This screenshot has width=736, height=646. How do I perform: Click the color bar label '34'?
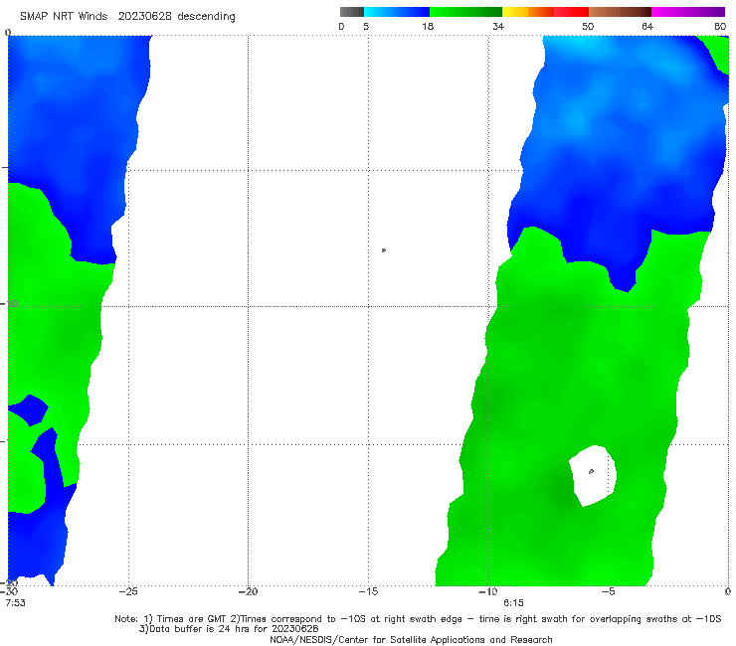point(498,27)
